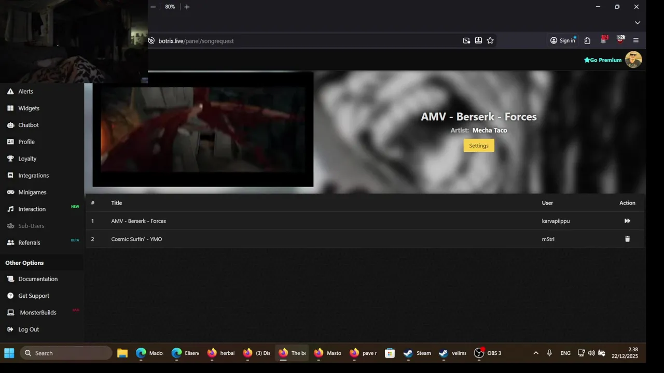664x373 pixels.
Task: Open Microsoft Store from the taskbar
Action: [390, 353]
